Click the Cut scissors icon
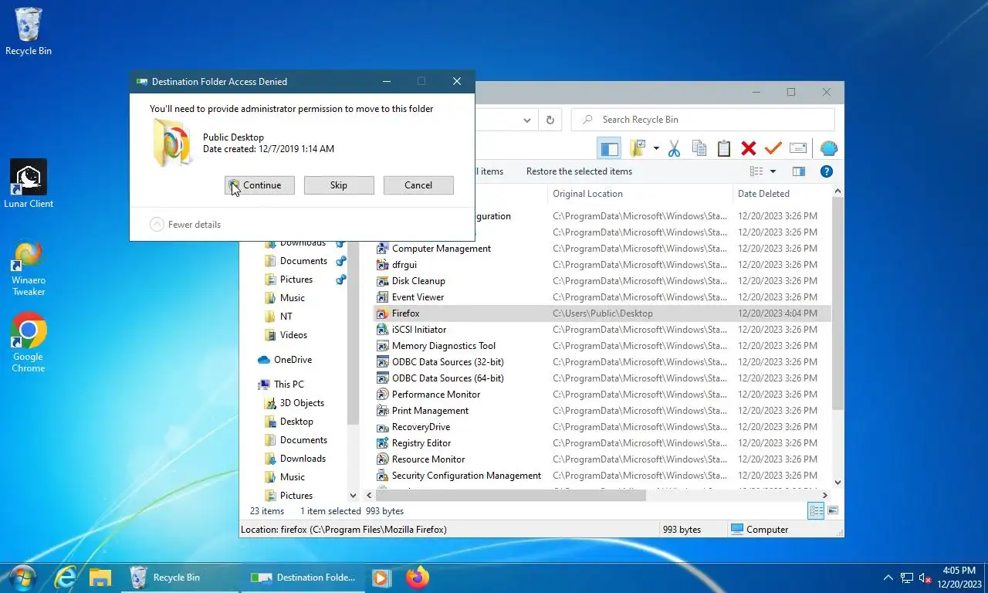Screen dimensions: 988x593 tap(674, 148)
